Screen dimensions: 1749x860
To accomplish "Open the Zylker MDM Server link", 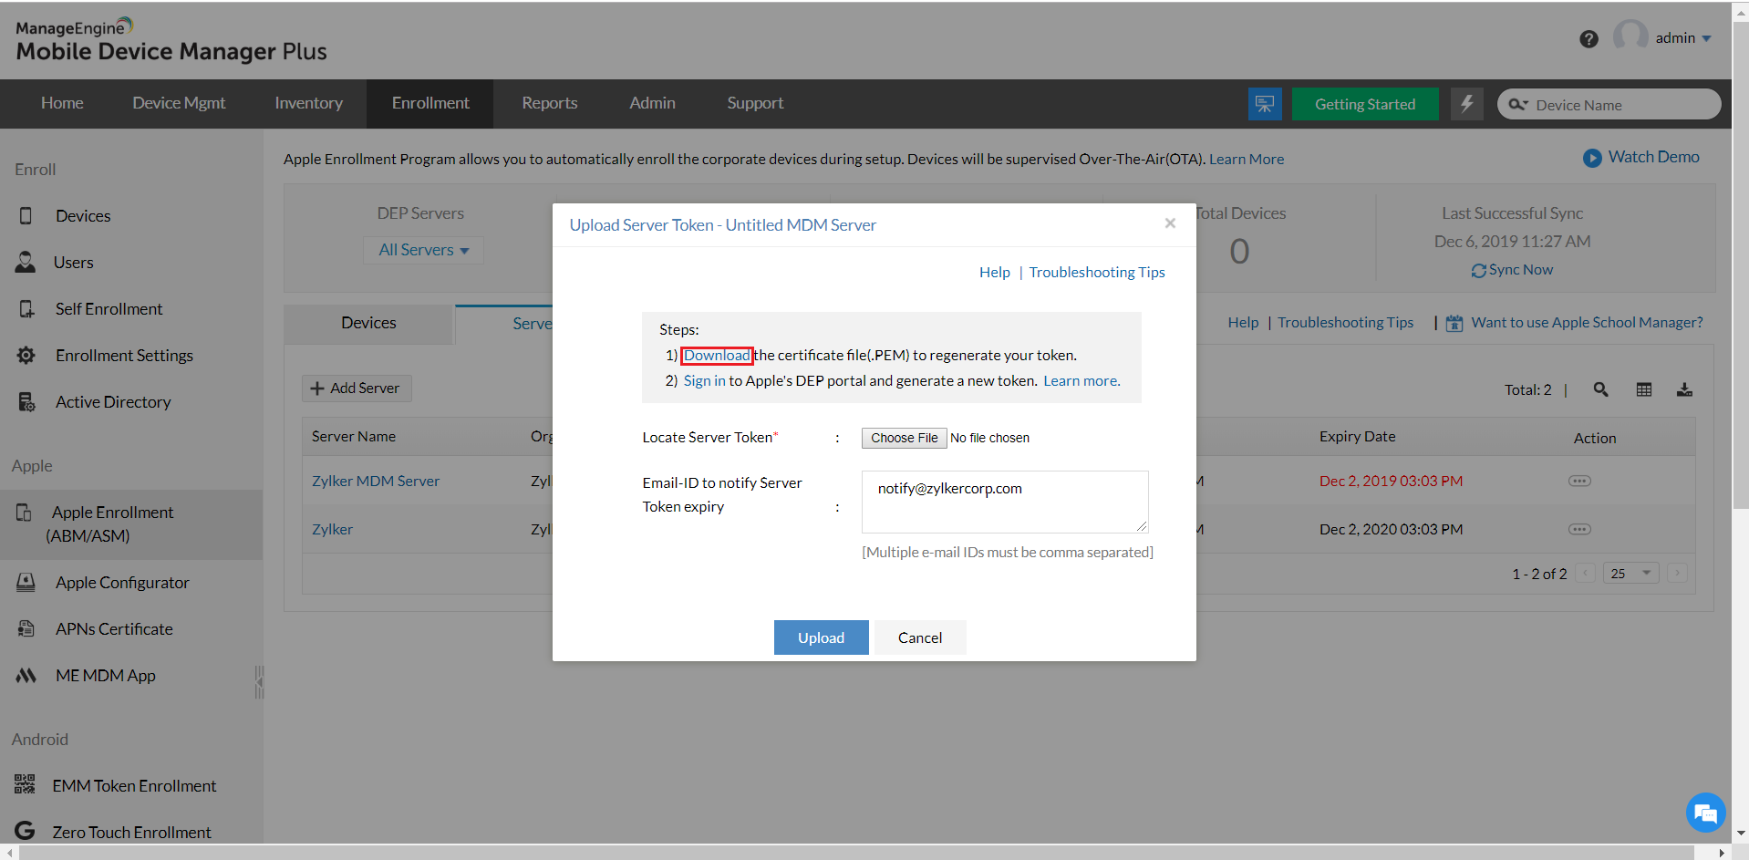I will coord(376,482).
